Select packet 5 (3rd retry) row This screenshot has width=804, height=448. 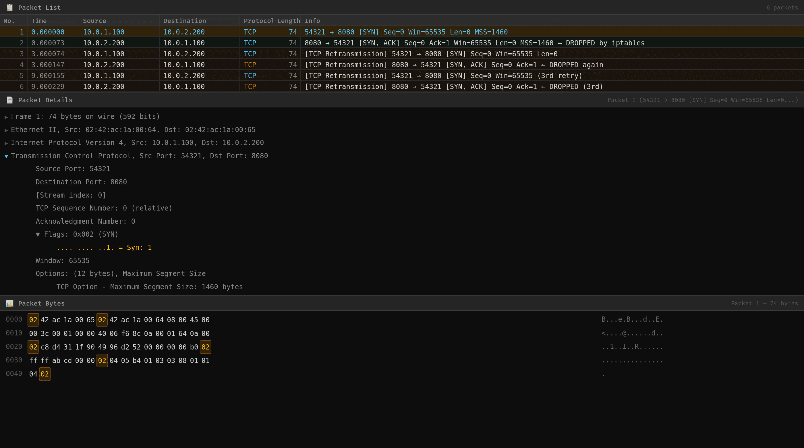[402, 76]
